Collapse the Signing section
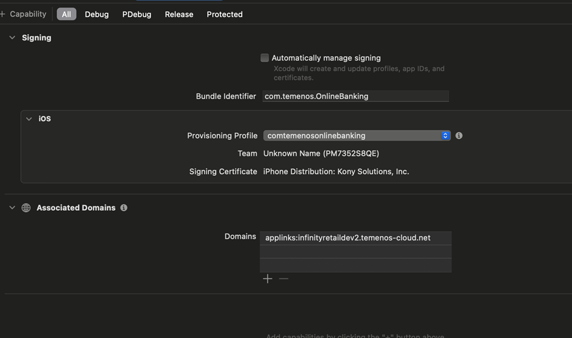572x338 pixels. [x=12, y=37]
